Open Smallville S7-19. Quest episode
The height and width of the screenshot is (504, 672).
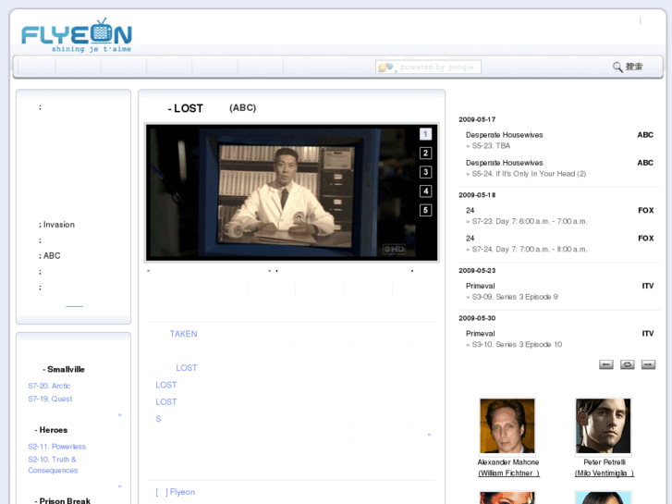point(50,399)
